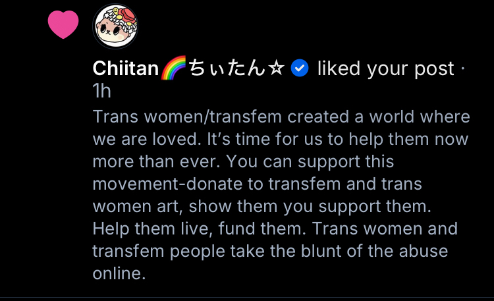Click the flower crown on the avatar
Viewport: 494px width, 301px height.
click(115, 13)
